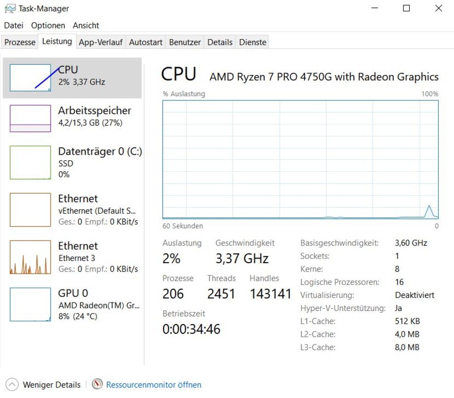Image resolution: width=454 pixels, height=398 pixels.
Task: Open the Datenträger 0 (C:) performance view
Action: click(73, 163)
